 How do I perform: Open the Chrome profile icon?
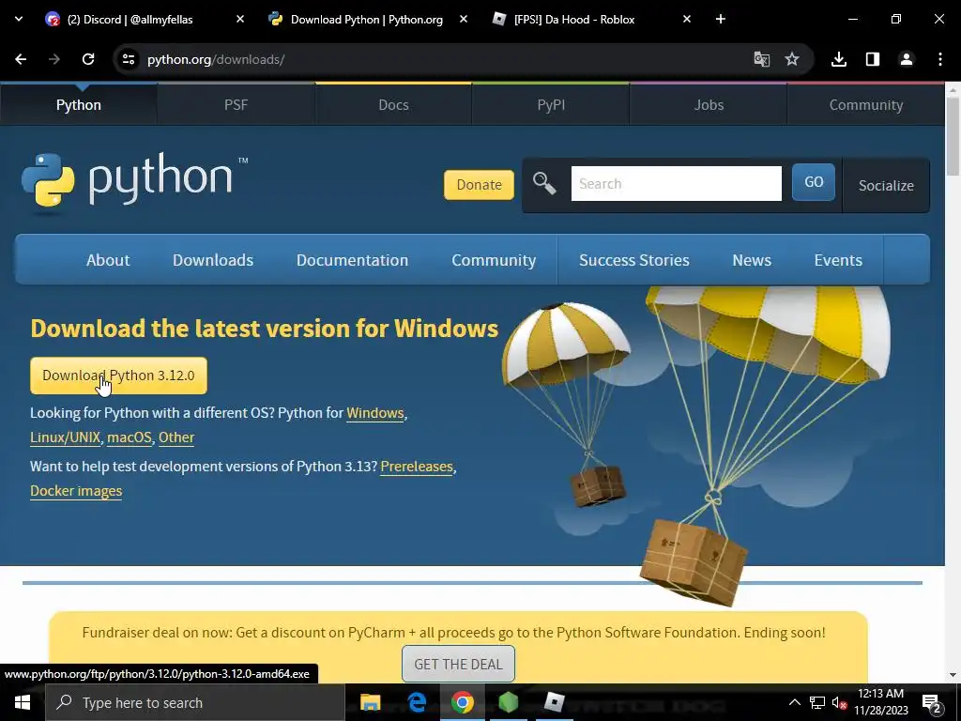(907, 59)
